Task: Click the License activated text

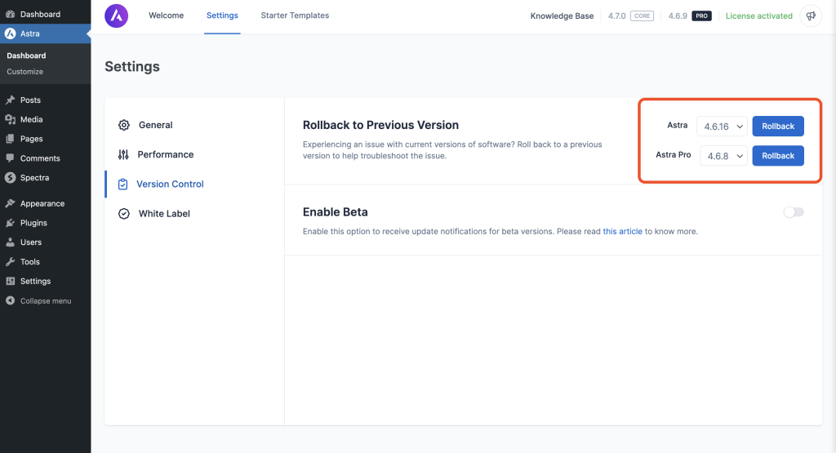Action: click(x=759, y=16)
